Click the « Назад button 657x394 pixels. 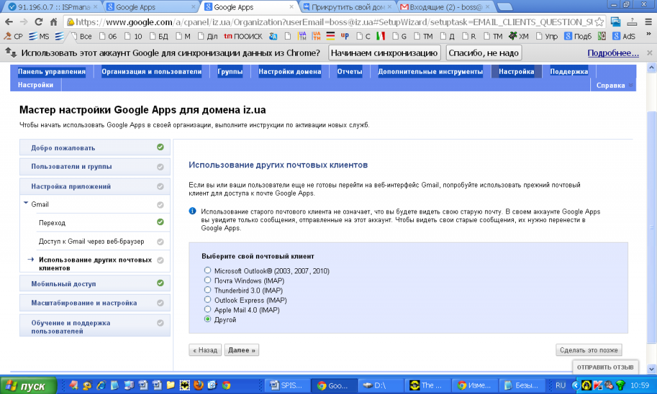tap(205, 350)
